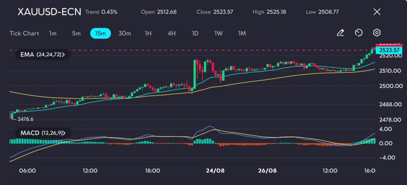The height and width of the screenshot is (185, 407).
Task: Click the chart reset clock icon
Action: click(359, 33)
